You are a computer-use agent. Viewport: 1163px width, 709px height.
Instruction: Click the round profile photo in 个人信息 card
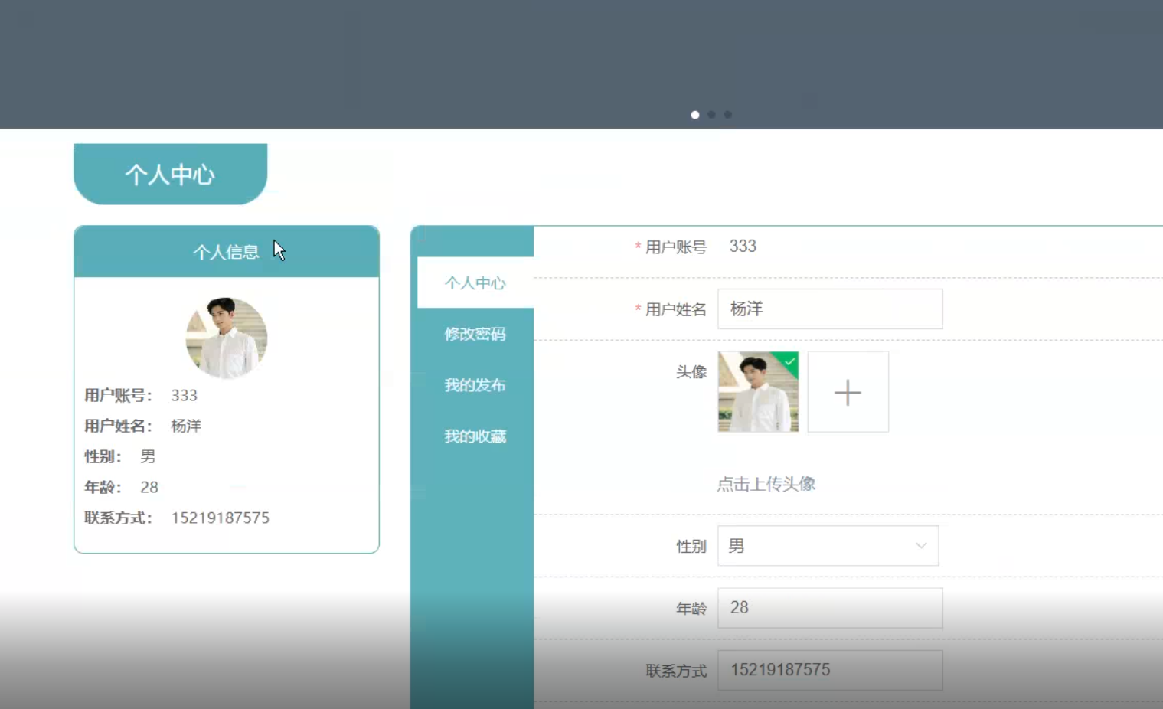pyautogui.click(x=227, y=338)
